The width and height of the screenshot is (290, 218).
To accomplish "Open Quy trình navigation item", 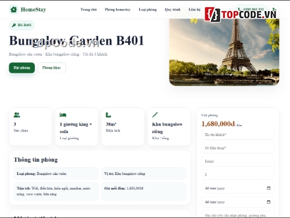I will coord(172,9).
